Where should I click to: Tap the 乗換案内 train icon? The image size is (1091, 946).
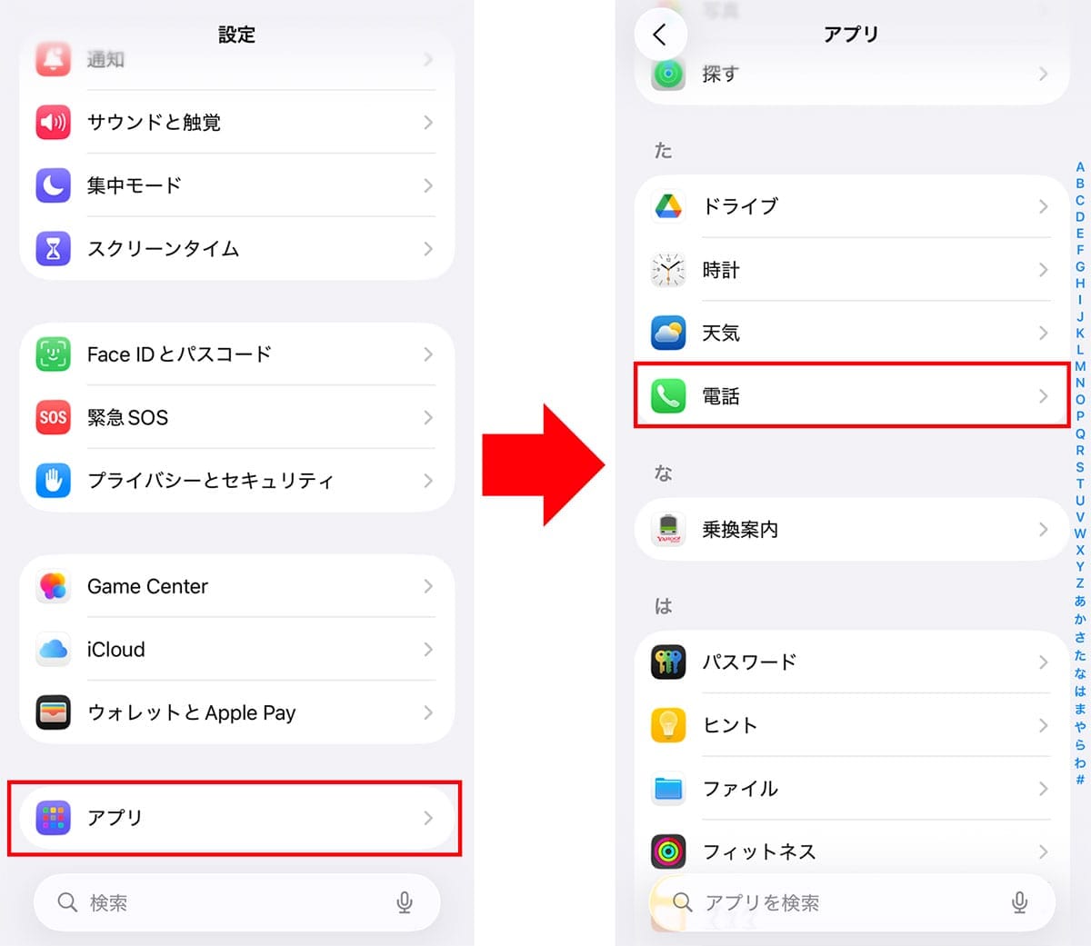pyautogui.click(x=668, y=529)
